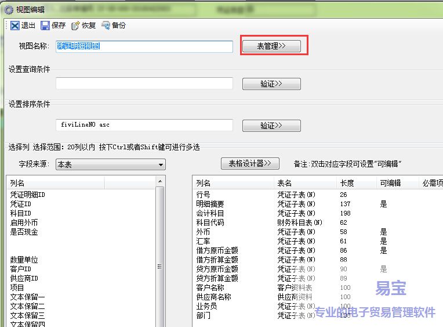Open the 表管理>> button
443x327 pixels.
[x=271, y=46]
